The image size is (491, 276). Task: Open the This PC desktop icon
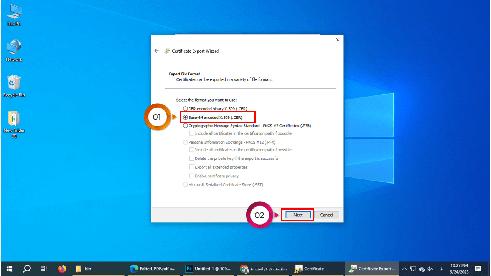(x=14, y=15)
